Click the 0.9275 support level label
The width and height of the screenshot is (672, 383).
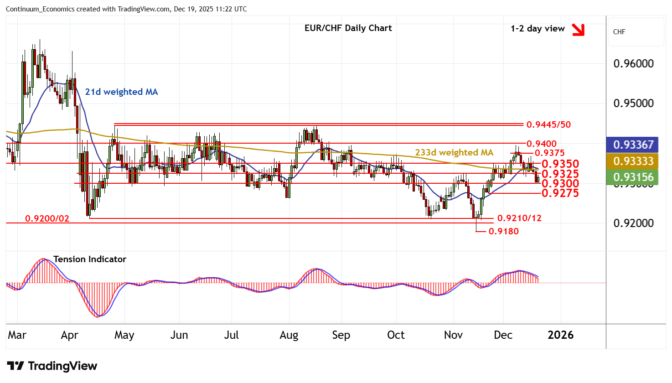pos(560,193)
